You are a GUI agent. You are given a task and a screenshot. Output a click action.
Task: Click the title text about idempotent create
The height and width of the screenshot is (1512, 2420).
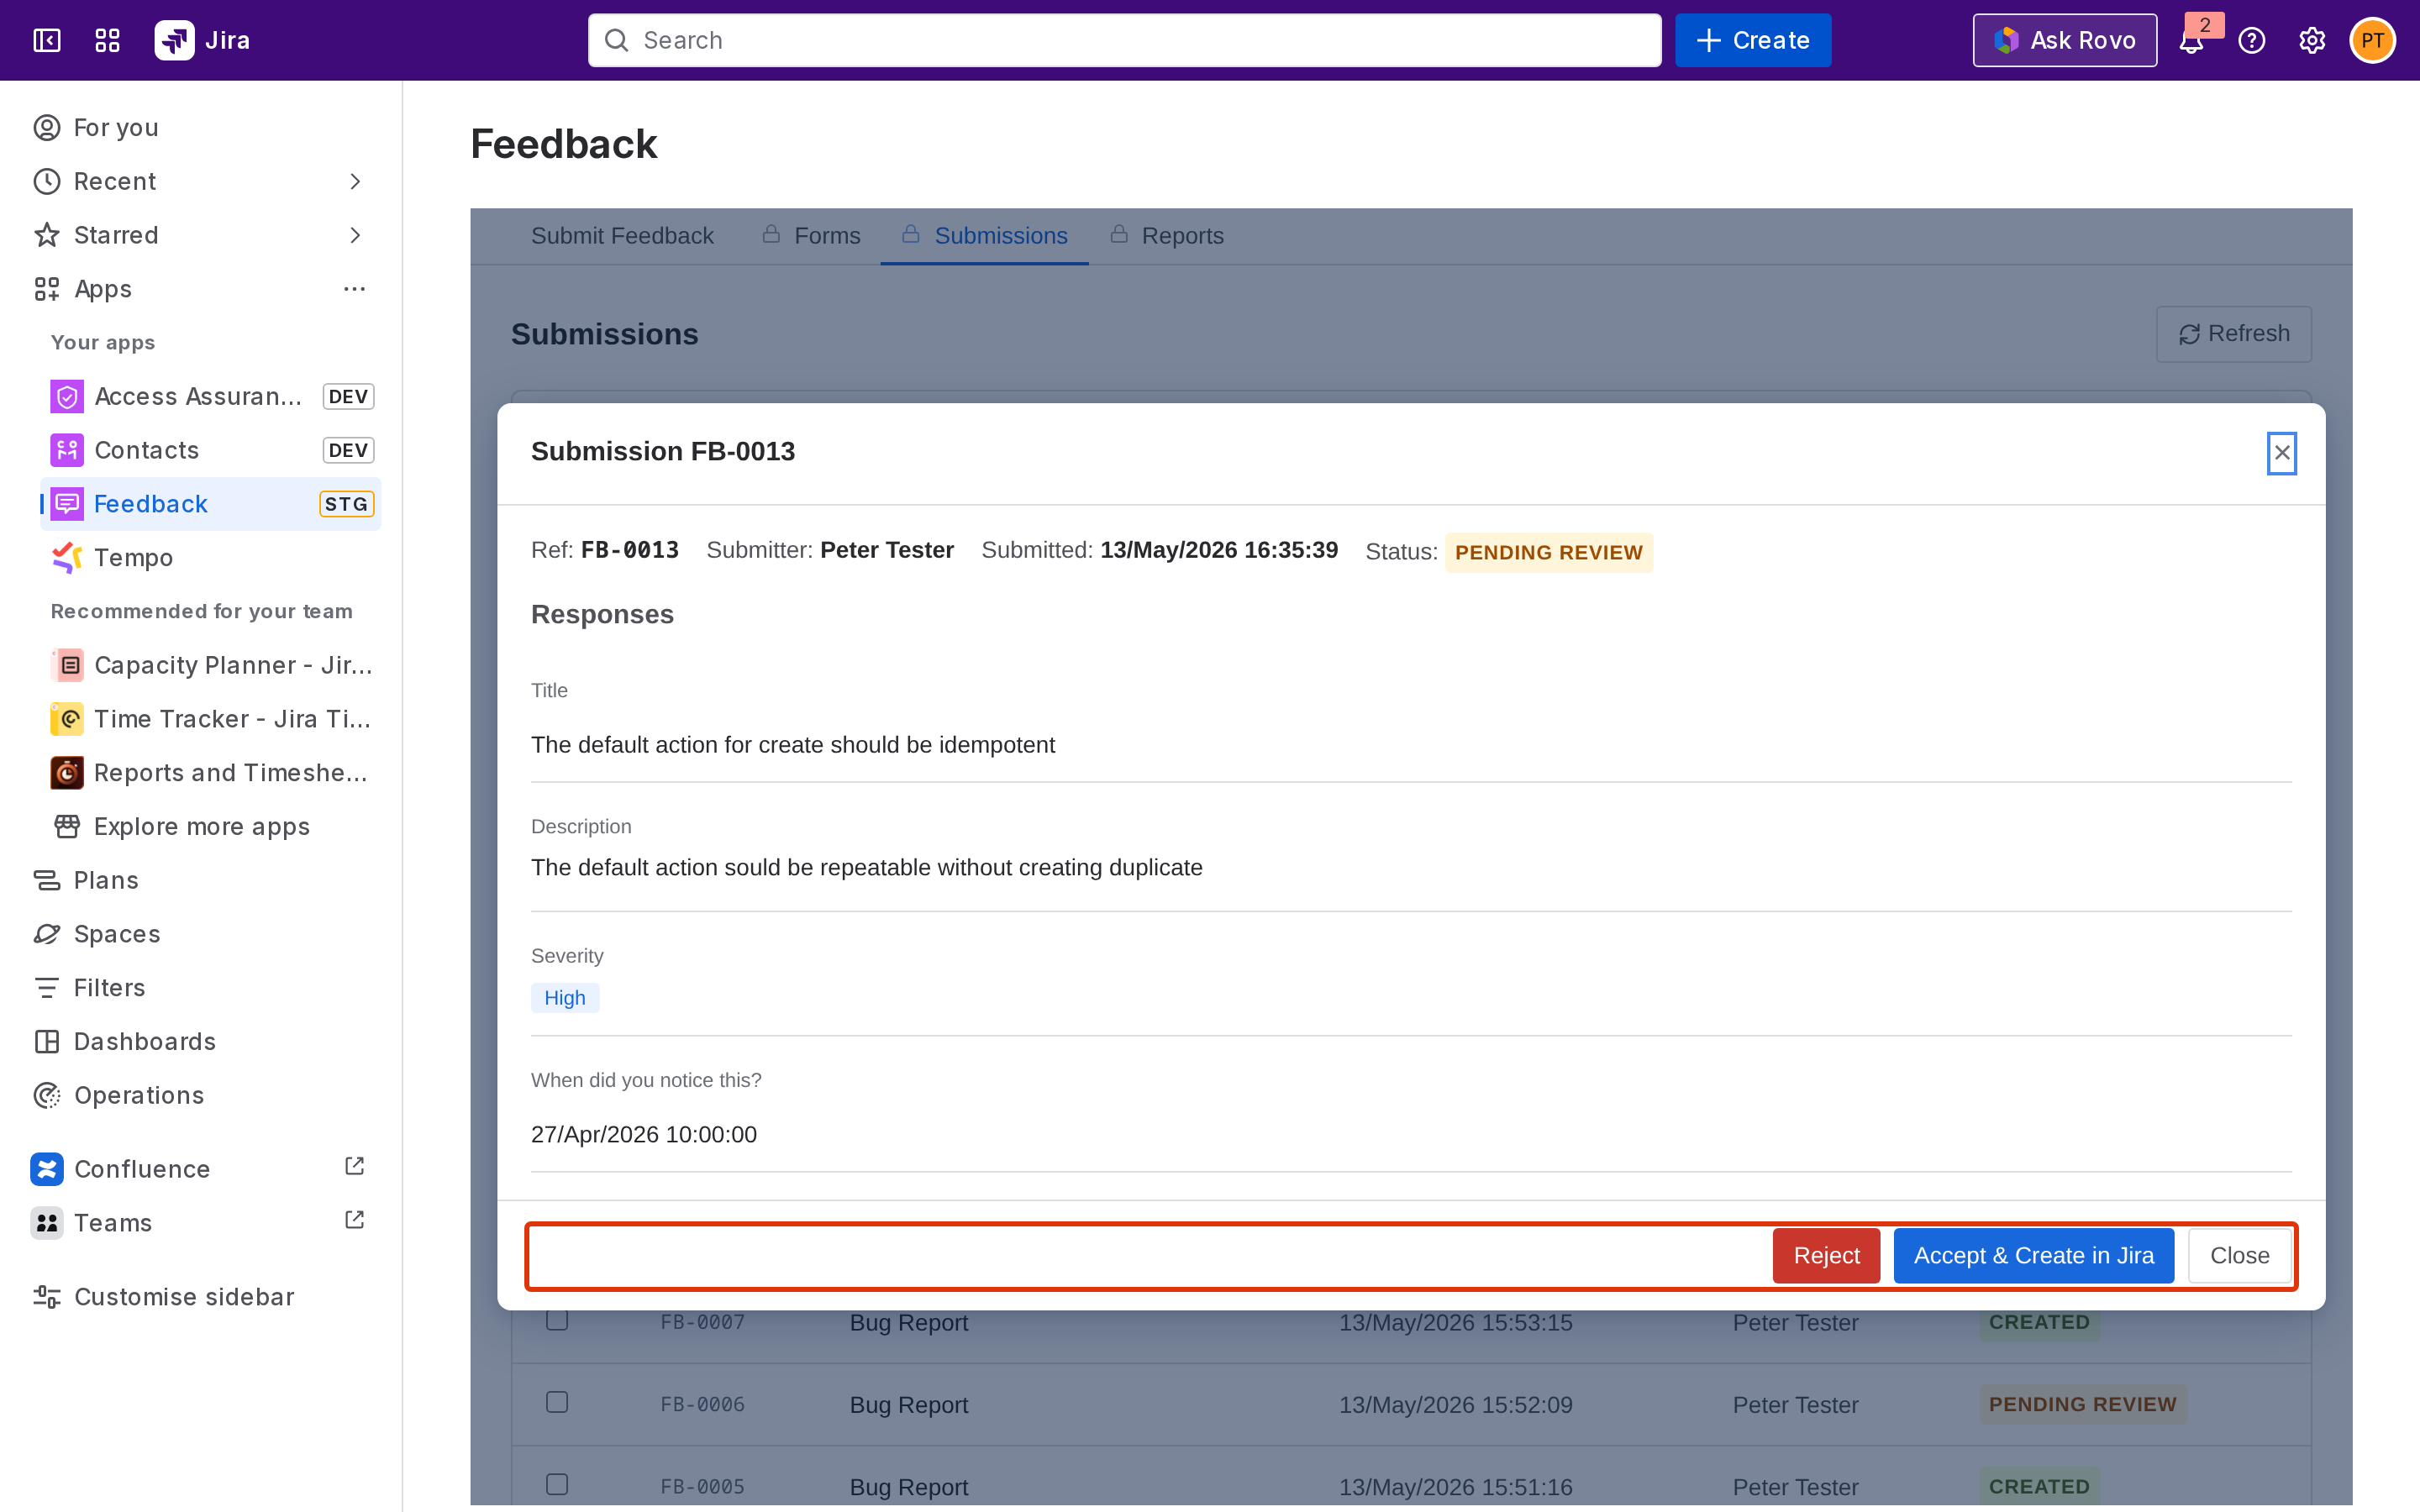[793, 745]
